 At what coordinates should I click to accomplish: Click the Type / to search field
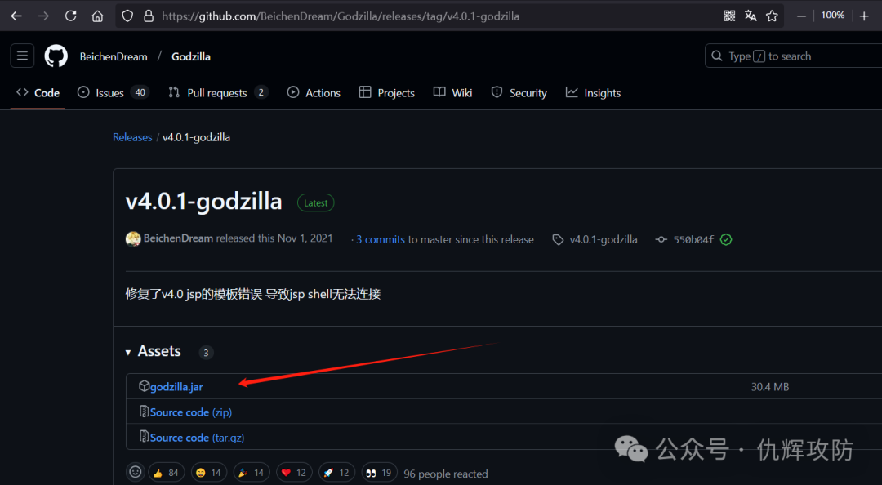point(793,56)
